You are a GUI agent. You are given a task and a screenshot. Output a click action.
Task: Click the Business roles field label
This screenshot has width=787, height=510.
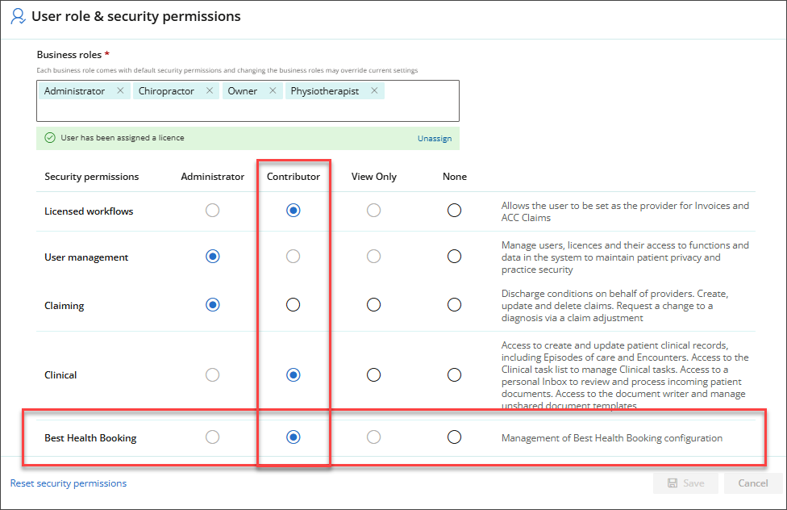click(x=69, y=55)
